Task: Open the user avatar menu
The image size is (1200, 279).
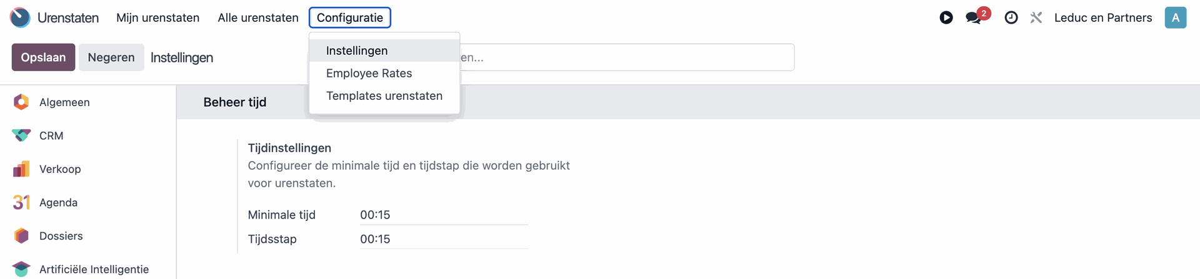Action: pos(1175,17)
